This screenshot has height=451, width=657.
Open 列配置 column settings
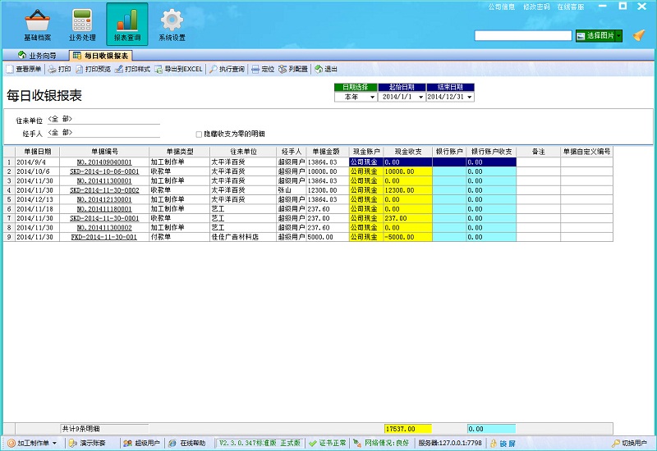293,70
